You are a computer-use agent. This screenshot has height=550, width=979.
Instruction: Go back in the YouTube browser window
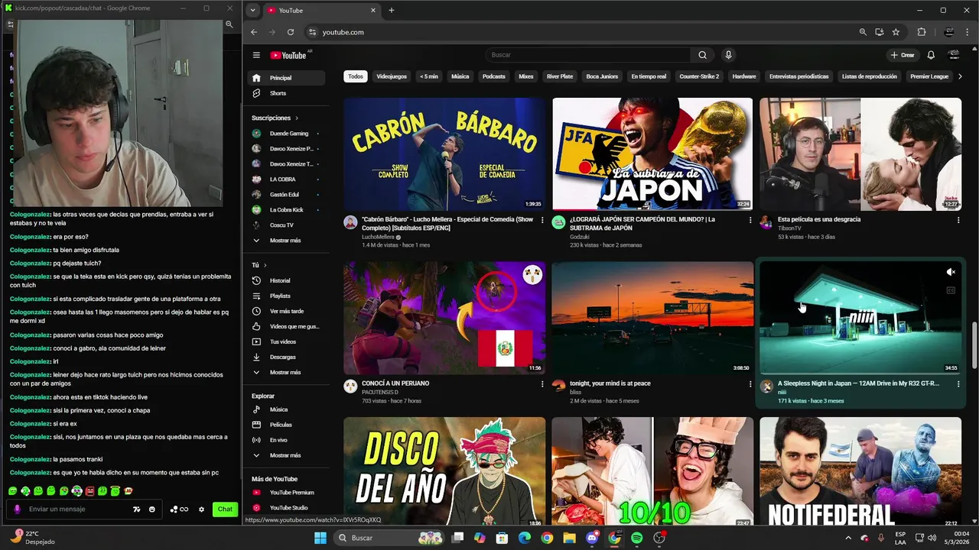pyautogui.click(x=255, y=32)
